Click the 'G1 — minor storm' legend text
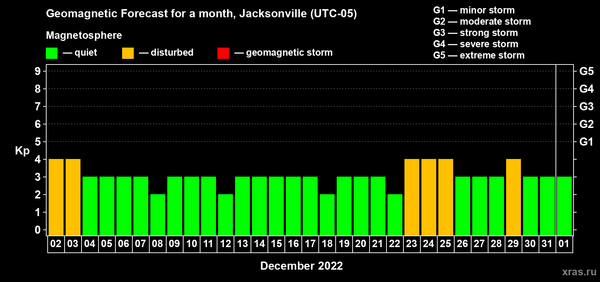Viewport: 600px width, 282px height. tap(474, 10)
